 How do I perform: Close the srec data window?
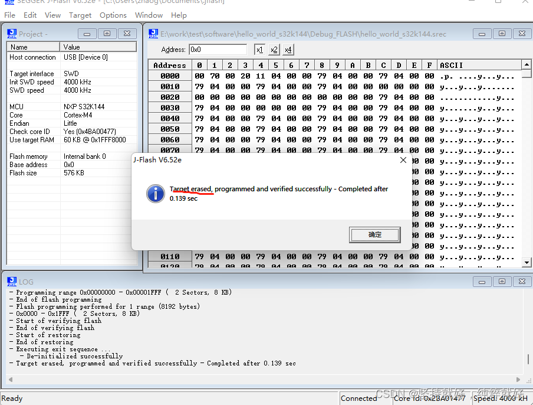[x=522, y=34]
